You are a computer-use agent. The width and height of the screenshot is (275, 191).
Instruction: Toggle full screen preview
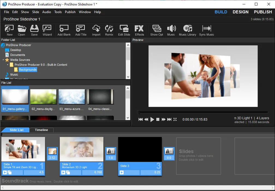pyautogui.click(x=175, y=120)
